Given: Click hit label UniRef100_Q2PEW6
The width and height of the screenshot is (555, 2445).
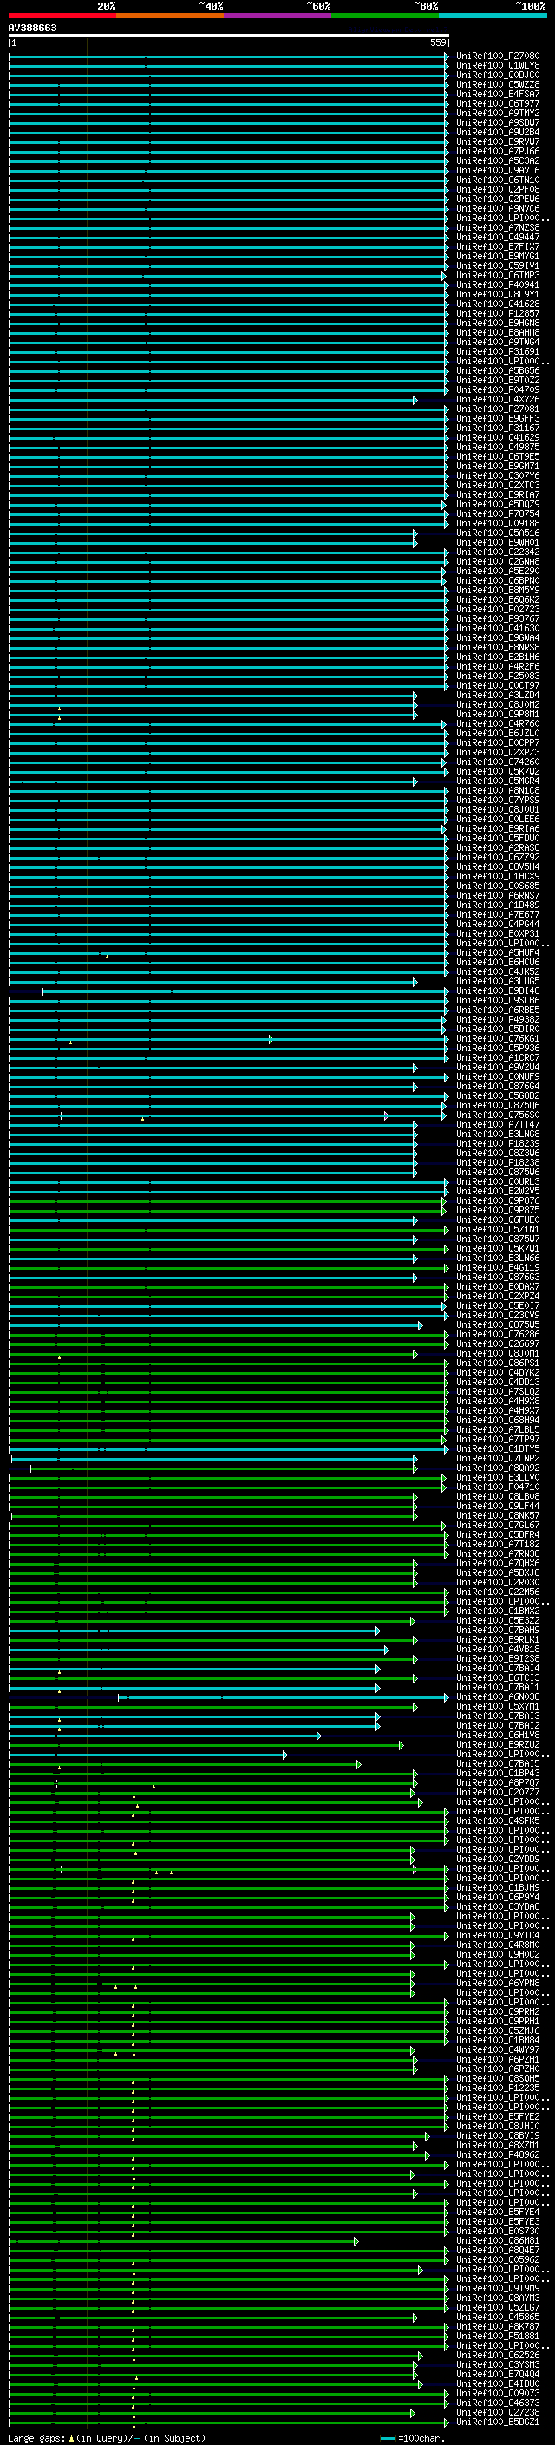Looking at the screenshot, I should [498, 199].
